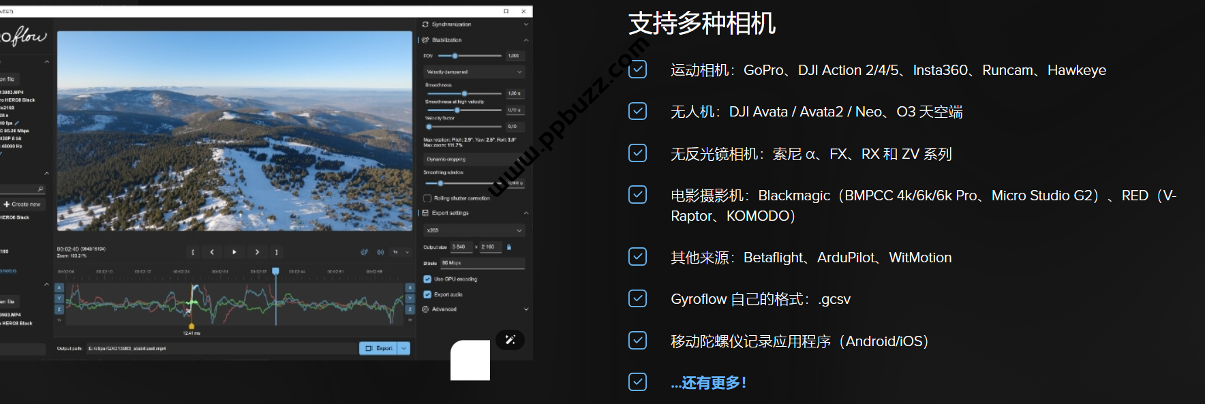1205x404 pixels.
Task: Click the Export button
Action: point(379,348)
